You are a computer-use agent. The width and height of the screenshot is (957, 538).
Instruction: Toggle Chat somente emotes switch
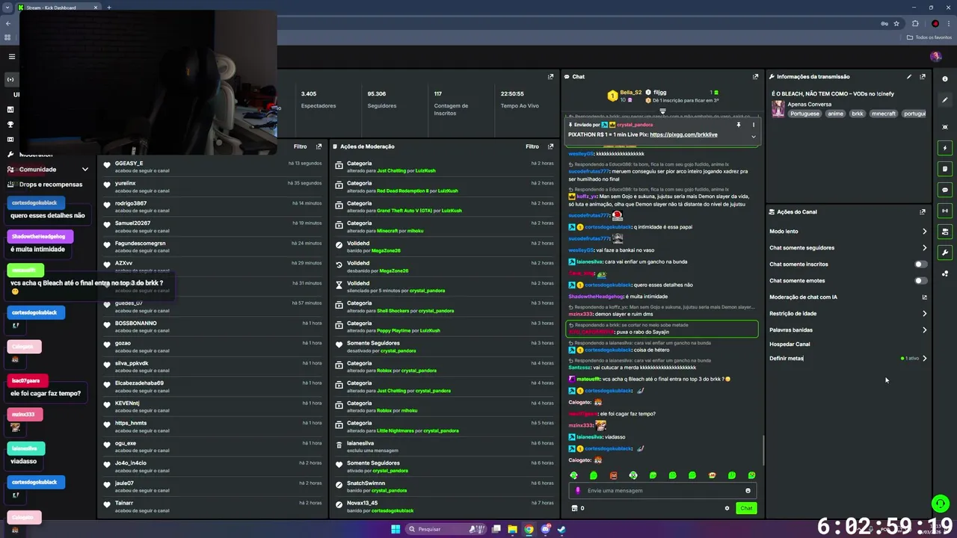920,280
